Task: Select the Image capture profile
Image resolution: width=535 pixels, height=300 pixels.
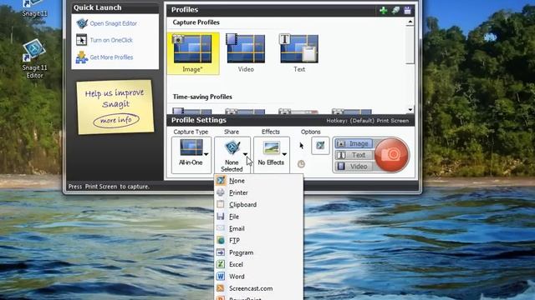Action: 193,53
